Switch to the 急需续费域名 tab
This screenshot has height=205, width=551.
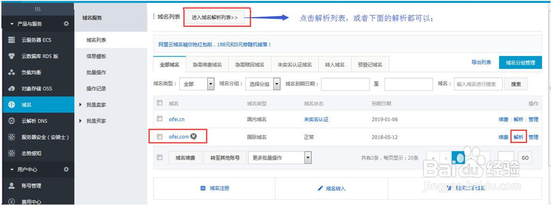(x=207, y=64)
